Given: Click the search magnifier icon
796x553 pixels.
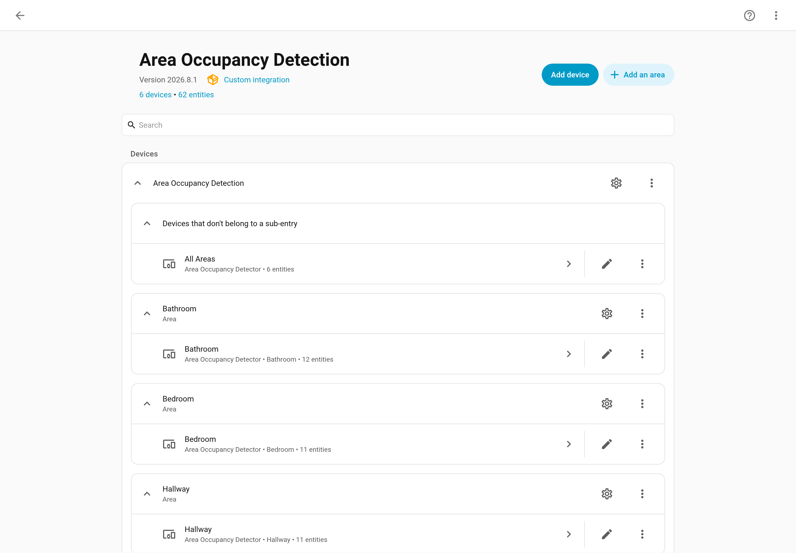Looking at the screenshot, I should point(131,125).
